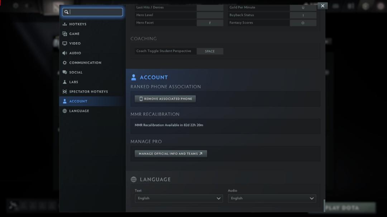Click the Labs flask icon
The image size is (387, 217).
pyautogui.click(x=64, y=82)
